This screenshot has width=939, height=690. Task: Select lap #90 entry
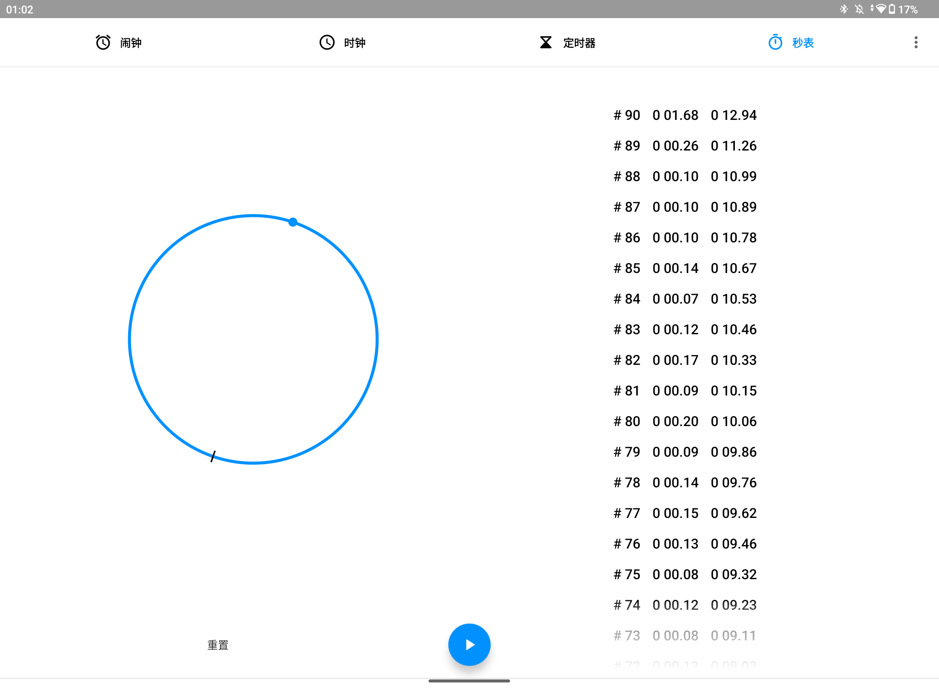(685, 115)
